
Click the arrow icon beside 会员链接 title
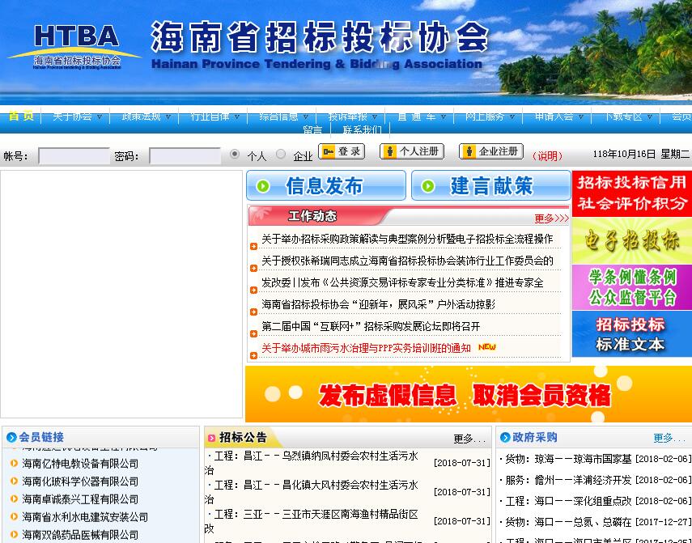(10, 437)
